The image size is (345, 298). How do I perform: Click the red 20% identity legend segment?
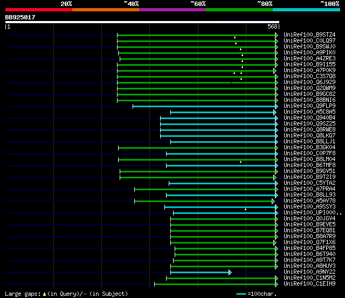(x=39, y=10)
